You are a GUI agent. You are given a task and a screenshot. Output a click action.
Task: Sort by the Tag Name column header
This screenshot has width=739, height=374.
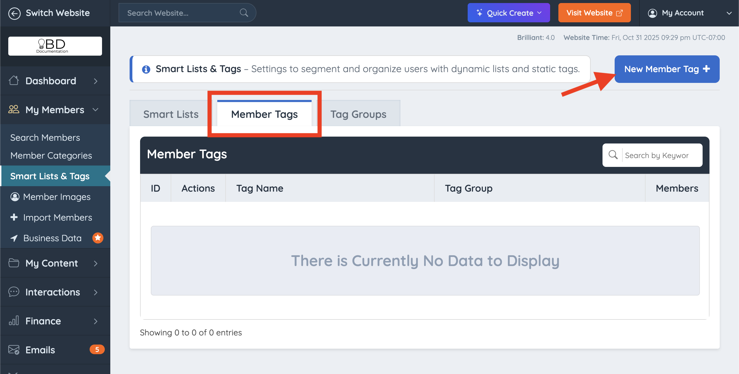pyautogui.click(x=260, y=188)
